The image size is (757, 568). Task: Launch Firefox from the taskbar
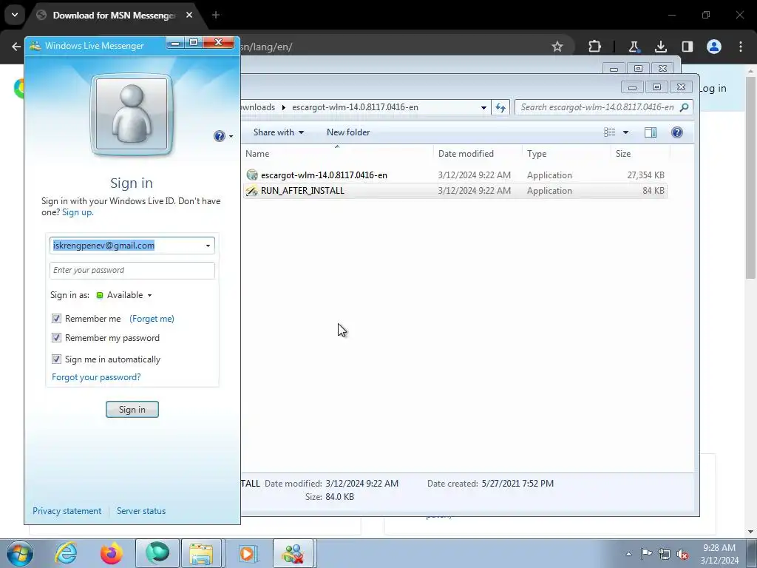(x=112, y=553)
